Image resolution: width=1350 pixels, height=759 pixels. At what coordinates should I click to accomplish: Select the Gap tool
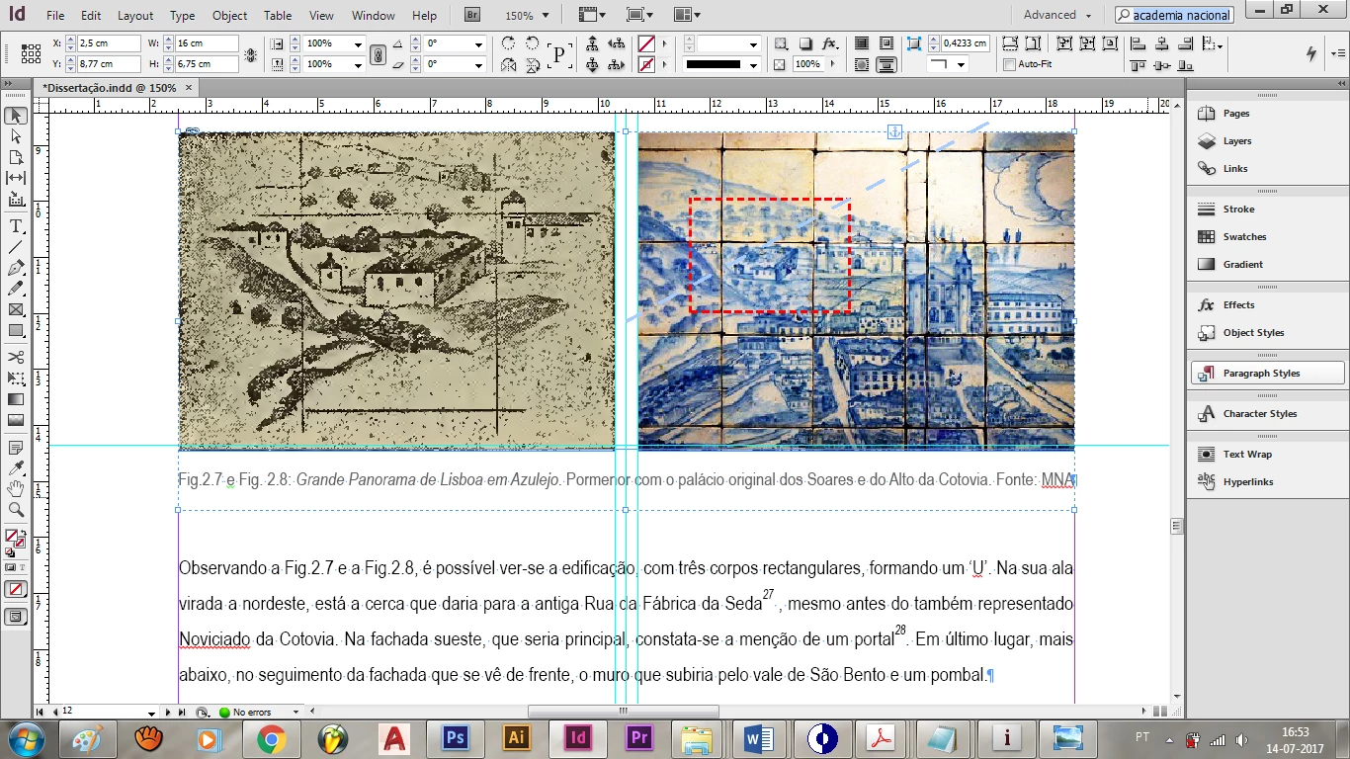click(x=16, y=178)
